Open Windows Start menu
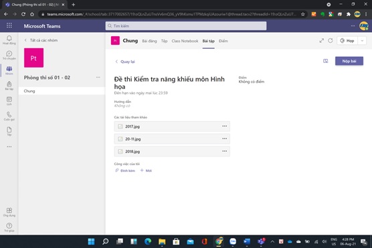The height and width of the screenshot is (248, 372). (91, 241)
